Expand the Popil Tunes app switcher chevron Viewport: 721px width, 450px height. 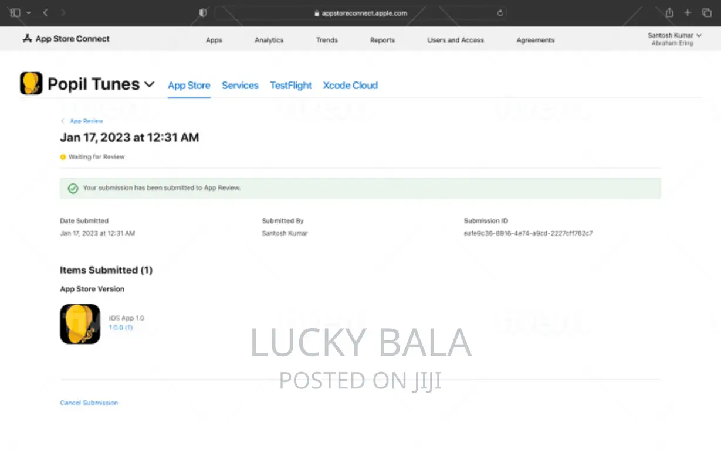pyautogui.click(x=150, y=84)
